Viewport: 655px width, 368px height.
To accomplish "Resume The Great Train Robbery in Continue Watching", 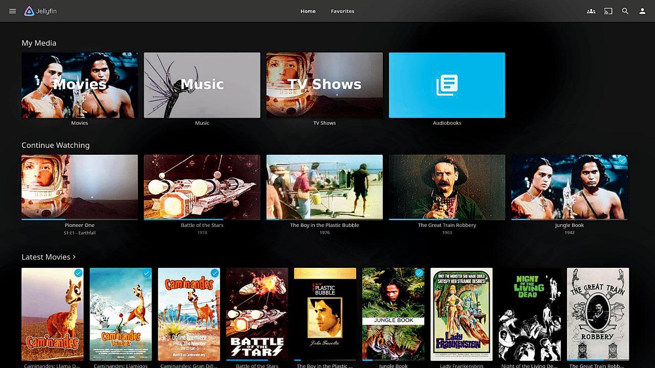I will 447,187.
